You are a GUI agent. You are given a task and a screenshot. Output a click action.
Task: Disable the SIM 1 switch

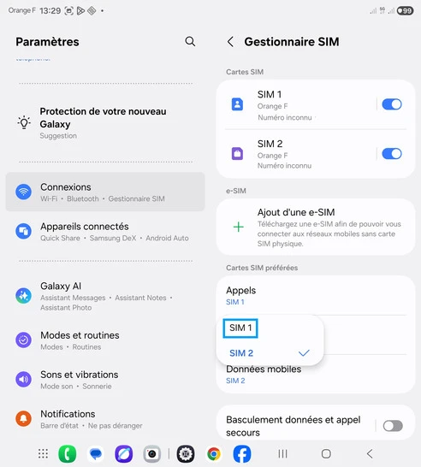pyautogui.click(x=392, y=104)
